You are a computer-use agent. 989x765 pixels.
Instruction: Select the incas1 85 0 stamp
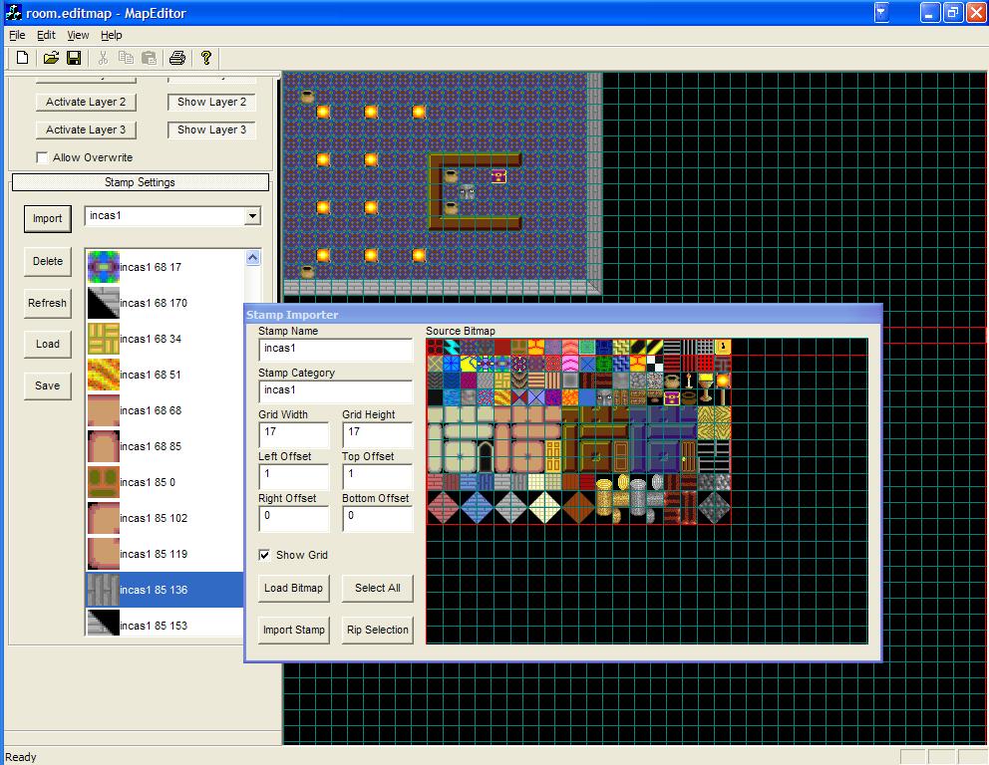click(103, 482)
